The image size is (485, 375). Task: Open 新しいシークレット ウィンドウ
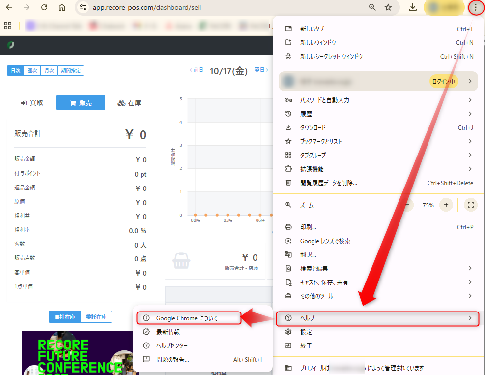pos(379,57)
